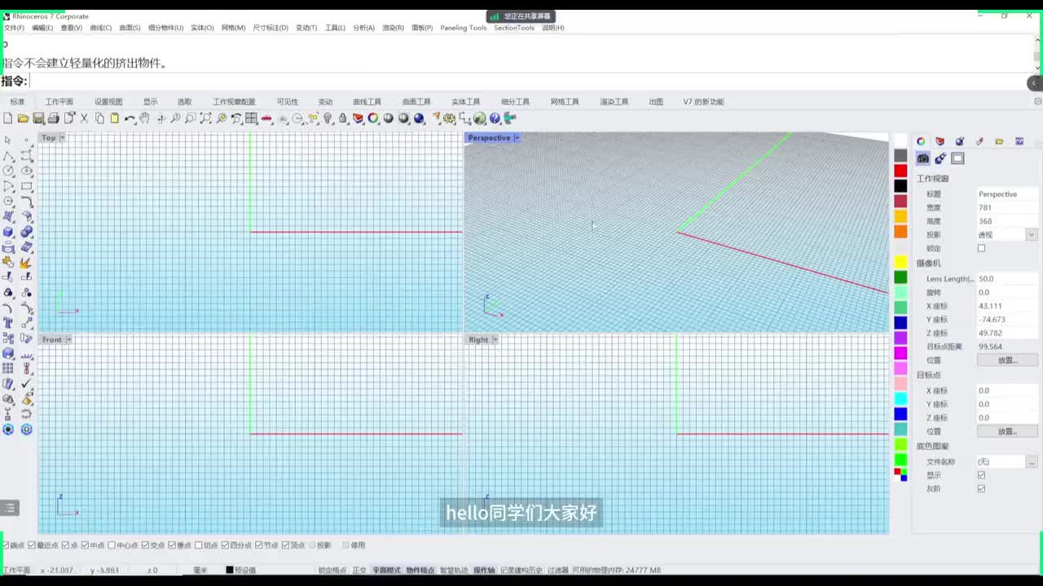Select the Pan hand tool
Screen dimensions: 1043x586
coord(145,119)
